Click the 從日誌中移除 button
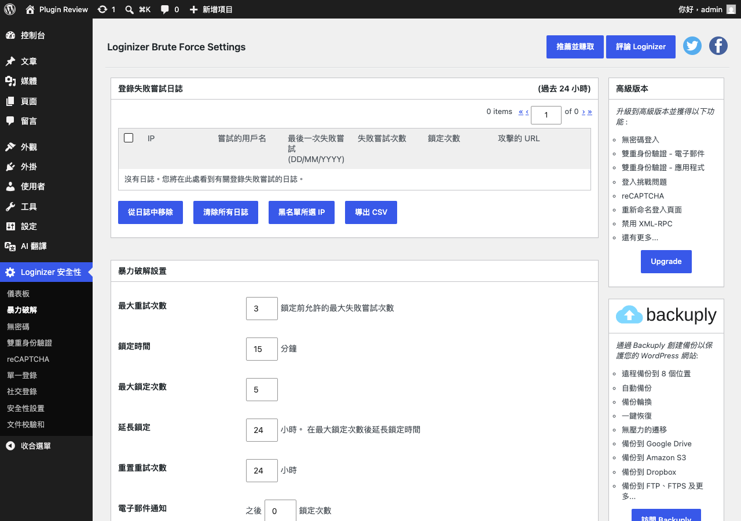This screenshot has width=741, height=521. [151, 212]
